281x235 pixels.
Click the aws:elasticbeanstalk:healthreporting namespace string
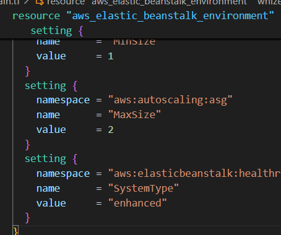pyautogui.click(x=194, y=174)
